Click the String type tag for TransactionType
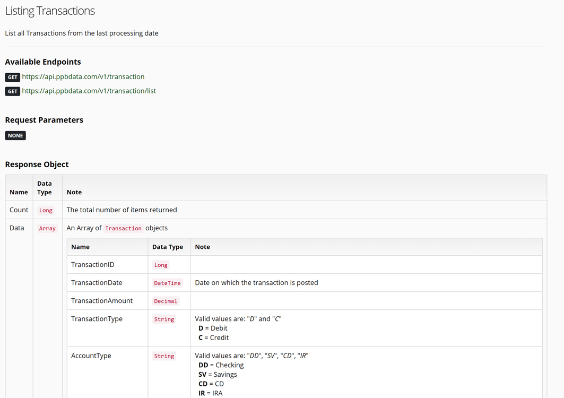This screenshot has height=398, width=564. (x=164, y=319)
